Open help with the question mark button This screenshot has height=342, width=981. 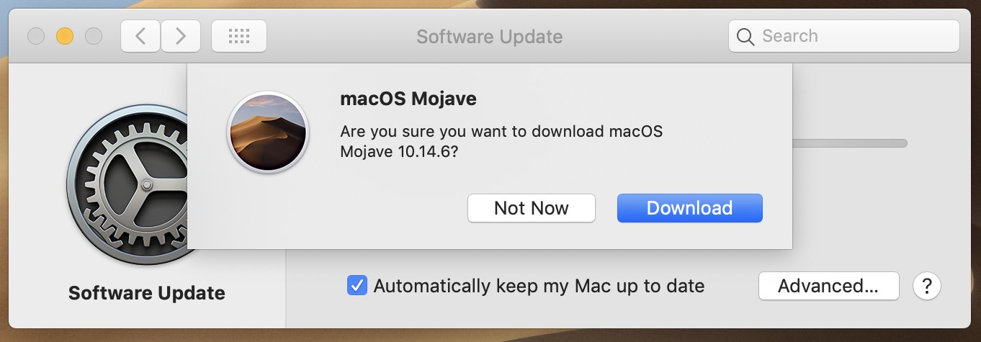pos(927,286)
